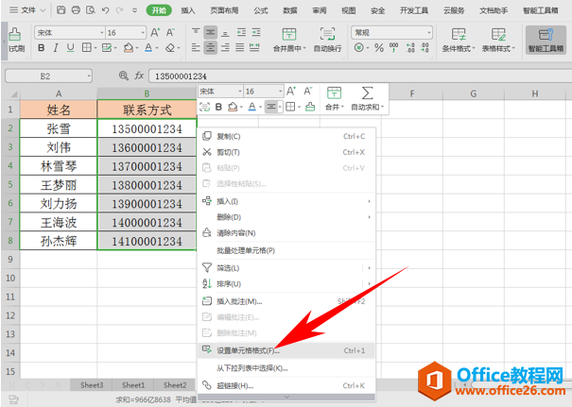572x407 pixels.
Task: Open the Page Layout (页面布局) ribbon tab
Action: coord(224,10)
